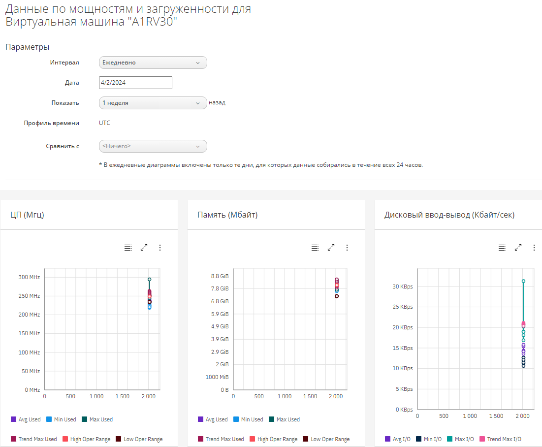This screenshot has height=447, width=542.
Task: Toggle Max I/O series in Disk legend
Action: click(x=460, y=439)
